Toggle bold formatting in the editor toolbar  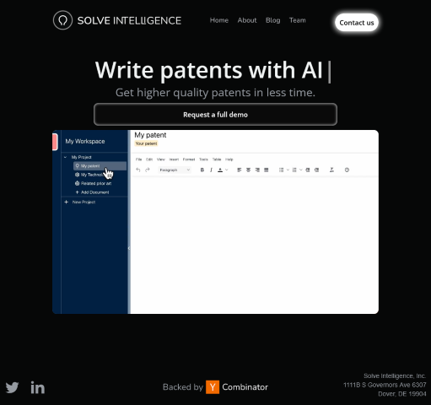click(202, 170)
